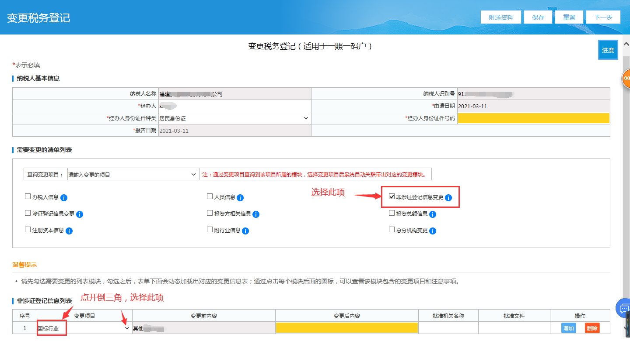
Task: Click info icon next to 人员信息
Action: 240,198
